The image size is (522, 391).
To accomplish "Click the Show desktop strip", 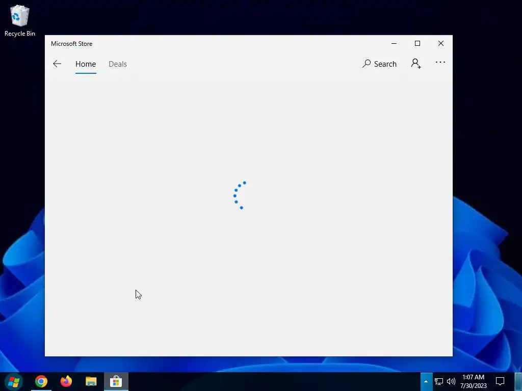I will 518,381.
